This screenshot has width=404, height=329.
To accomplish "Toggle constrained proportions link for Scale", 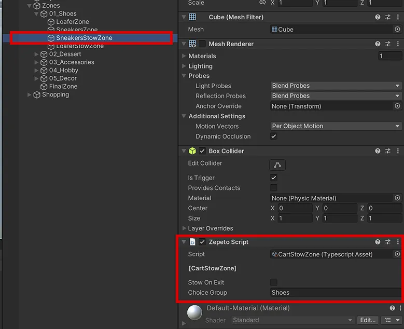I will click(x=262, y=3).
